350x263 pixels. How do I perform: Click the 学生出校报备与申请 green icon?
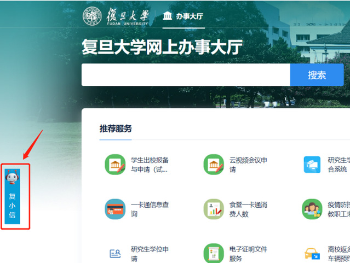pyautogui.click(x=115, y=165)
